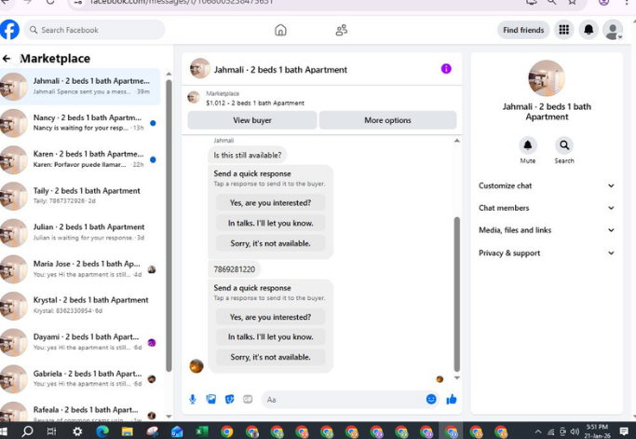This screenshot has height=439, width=636.
Task: Open the Dayami conversation
Action: click(x=80, y=342)
